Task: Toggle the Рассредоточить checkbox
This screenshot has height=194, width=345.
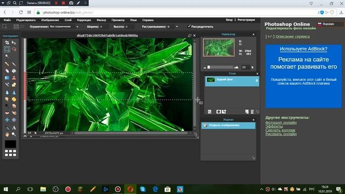Action: click(189, 26)
